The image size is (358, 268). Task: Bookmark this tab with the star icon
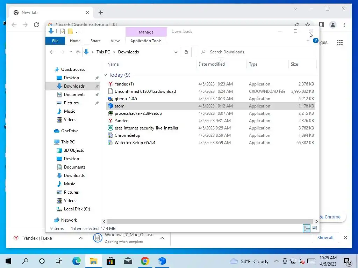click(308, 25)
